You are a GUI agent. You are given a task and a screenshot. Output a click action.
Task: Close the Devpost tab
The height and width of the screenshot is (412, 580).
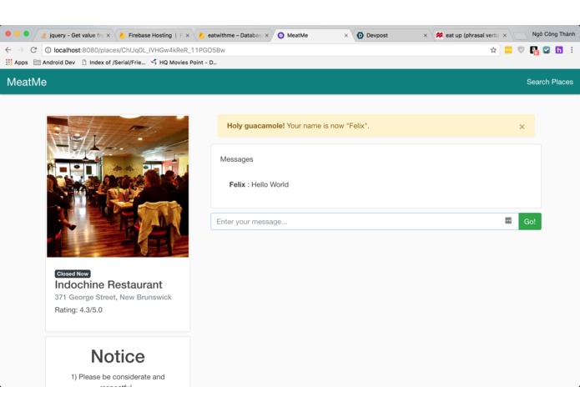click(425, 36)
